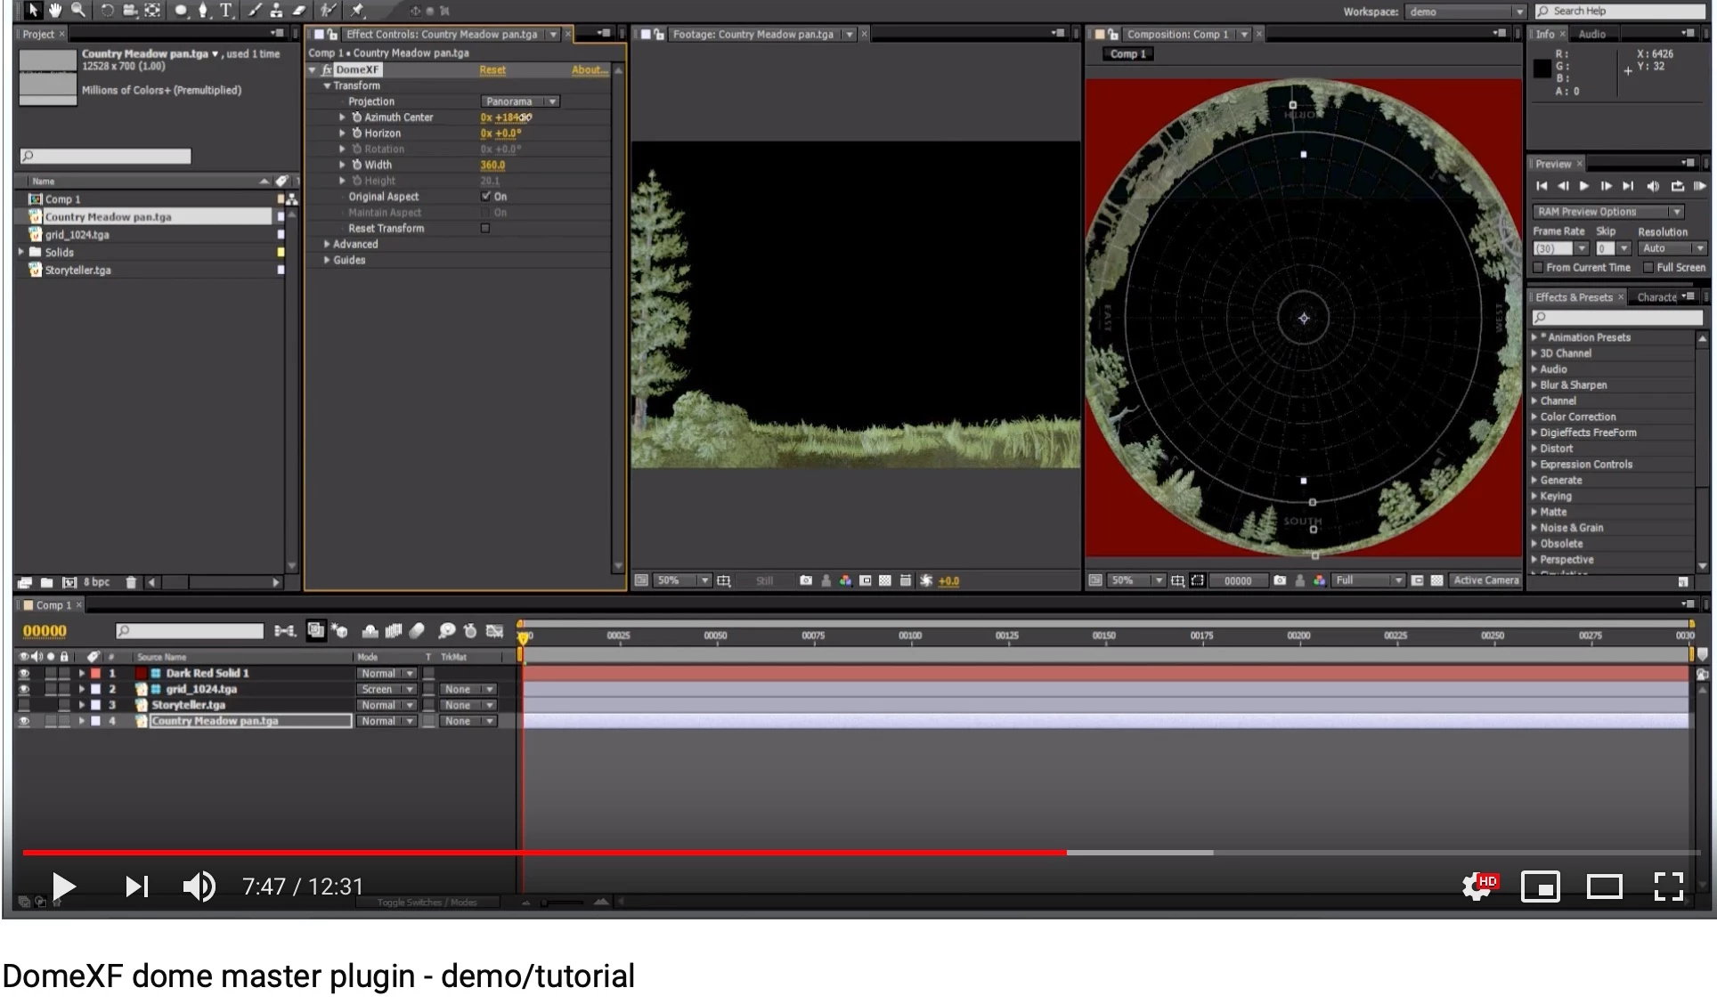
Task: Hide the Dark Red Solid 1 layer
Action: (x=24, y=674)
